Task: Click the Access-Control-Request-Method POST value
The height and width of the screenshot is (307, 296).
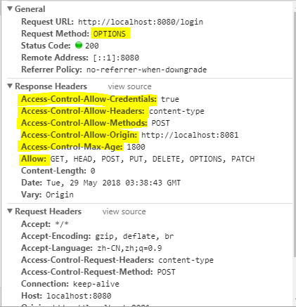Action: (x=166, y=272)
